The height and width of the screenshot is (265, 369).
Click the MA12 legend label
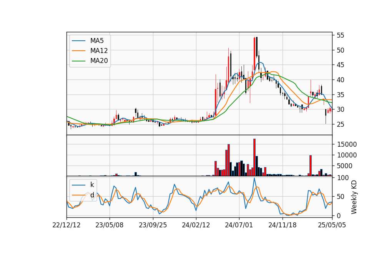click(x=99, y=51)
